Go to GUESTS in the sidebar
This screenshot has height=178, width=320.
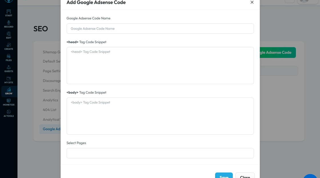point(9,69)
